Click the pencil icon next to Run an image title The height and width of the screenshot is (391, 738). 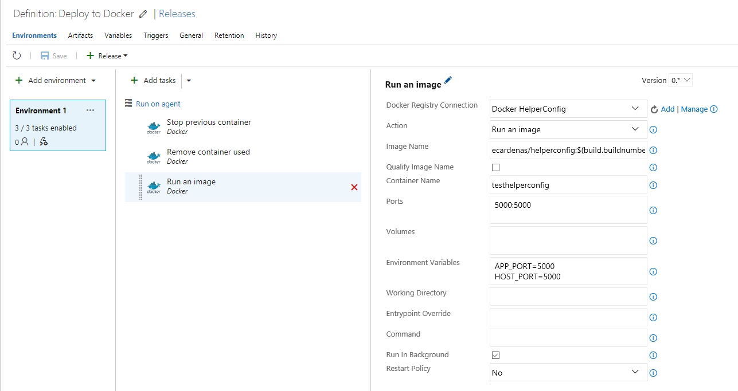448,81
